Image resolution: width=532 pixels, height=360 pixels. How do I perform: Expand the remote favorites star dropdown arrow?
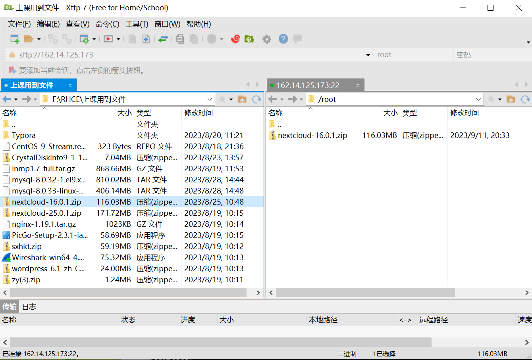pos(500,100)
